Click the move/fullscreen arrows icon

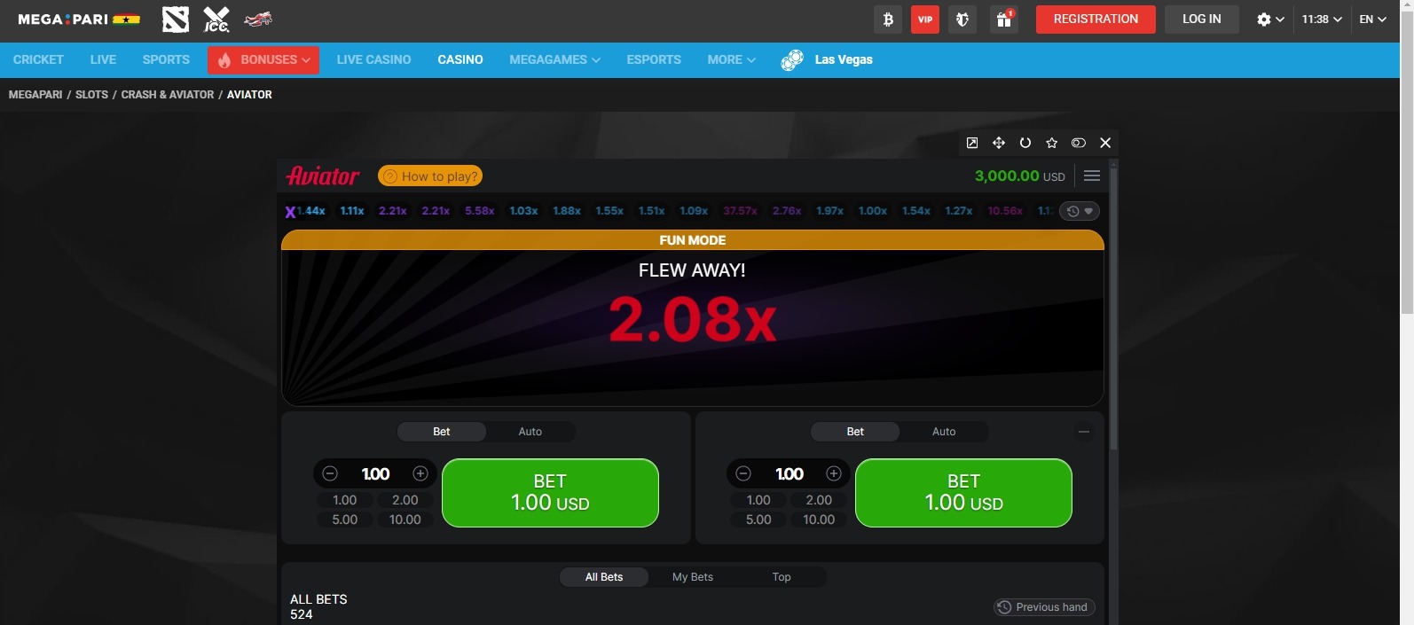[999, 143]
